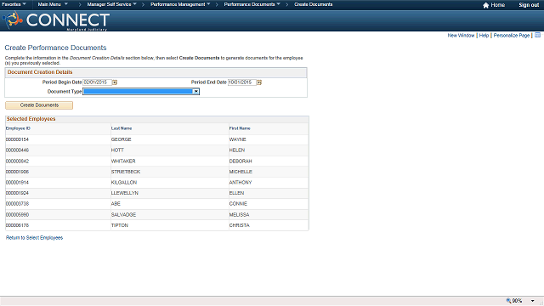Viewport: 544px width, 306px height.
Task: Click the Home house icon
Action: [485, 5]
